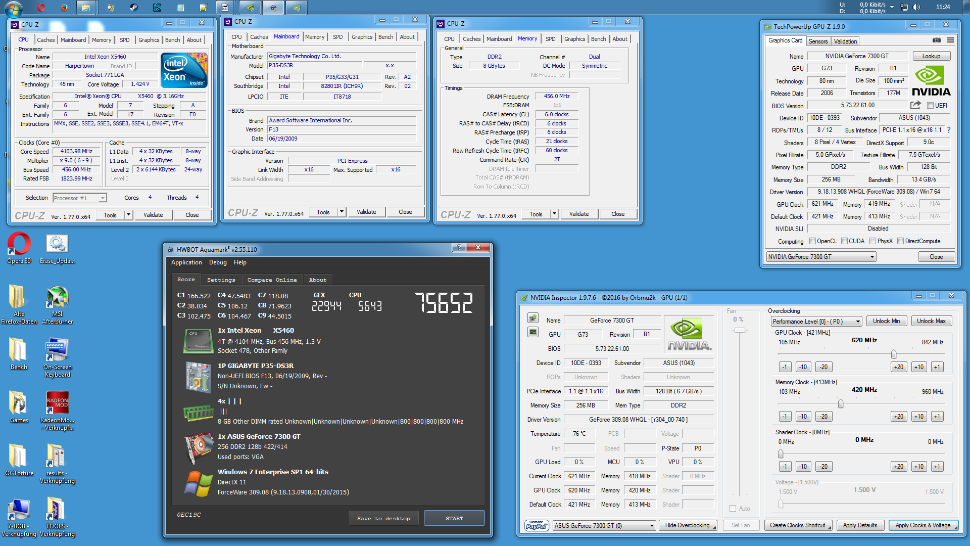970x546 pixels.
Task: Click GPU Clock +20 step button
Action: [898, 367]
